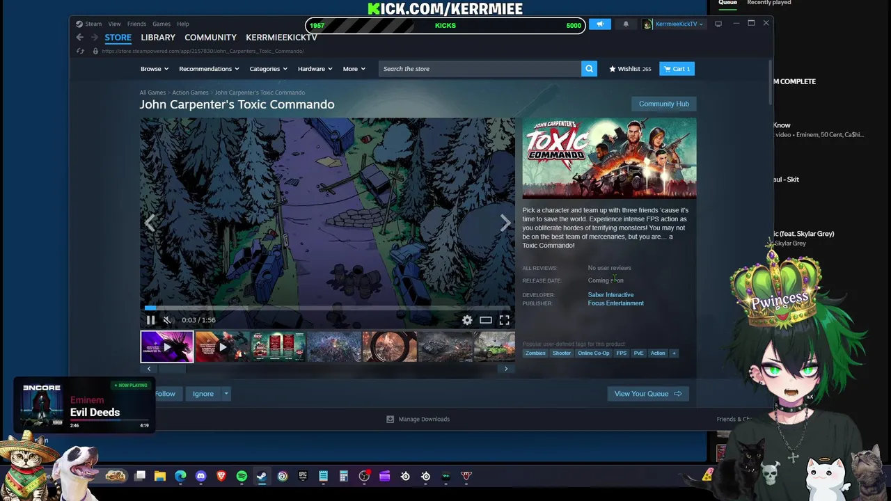The image size is (891, 501).
Task: Show next media with the right arrow on the video
Action: pos(505,223)
